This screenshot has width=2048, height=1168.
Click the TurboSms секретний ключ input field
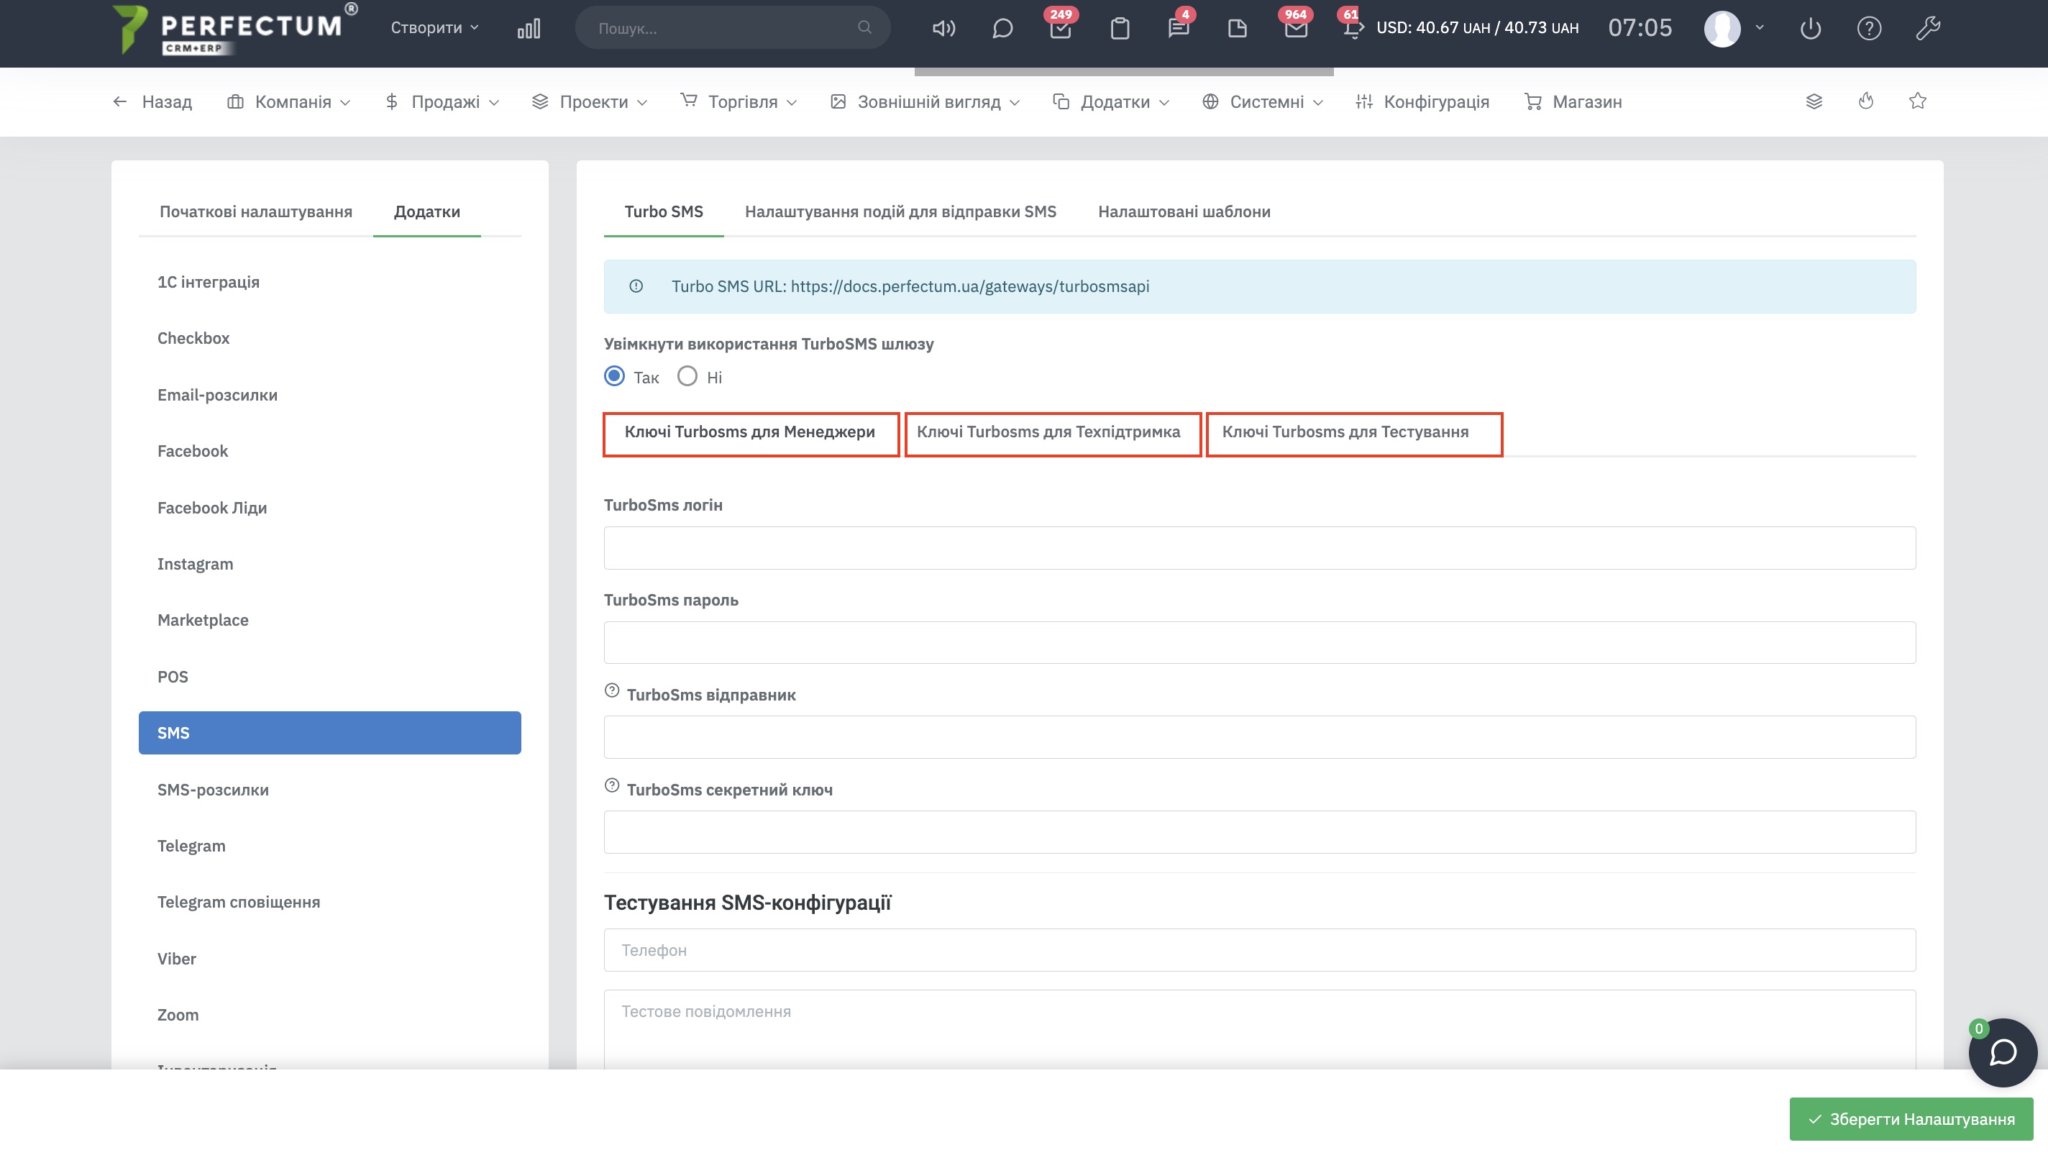coord(1259,832)
